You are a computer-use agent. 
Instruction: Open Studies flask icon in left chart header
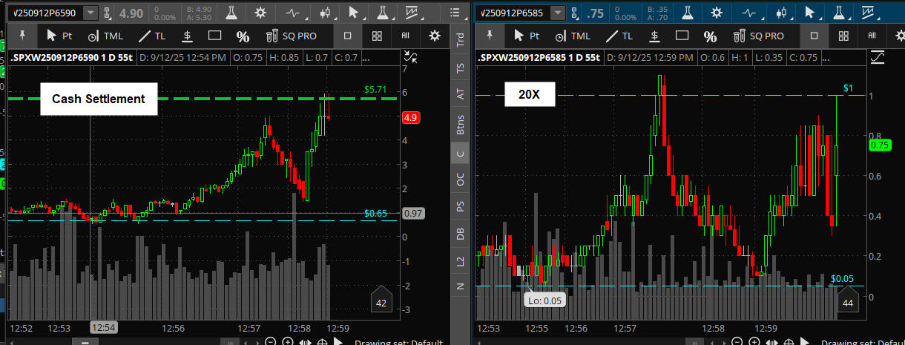[232, 13]
